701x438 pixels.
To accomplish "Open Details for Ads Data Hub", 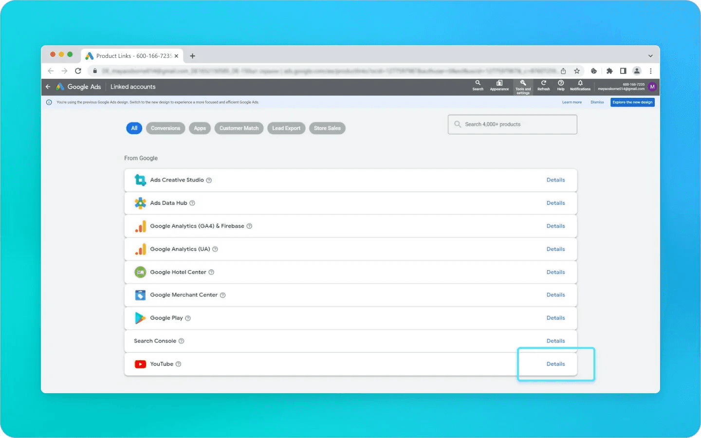I will [555, 203].
